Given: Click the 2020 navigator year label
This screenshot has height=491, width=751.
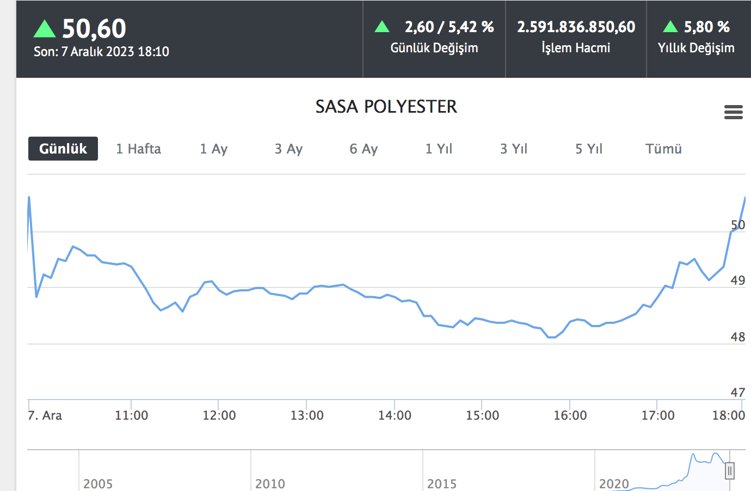Looking at the screenshot, I should [x=614, y=483].
